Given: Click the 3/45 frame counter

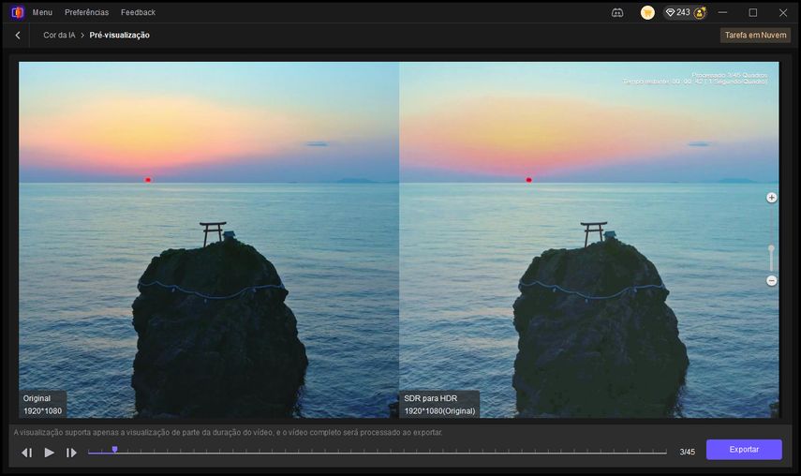Looking at the screenshot, I should tap(687, 452).
